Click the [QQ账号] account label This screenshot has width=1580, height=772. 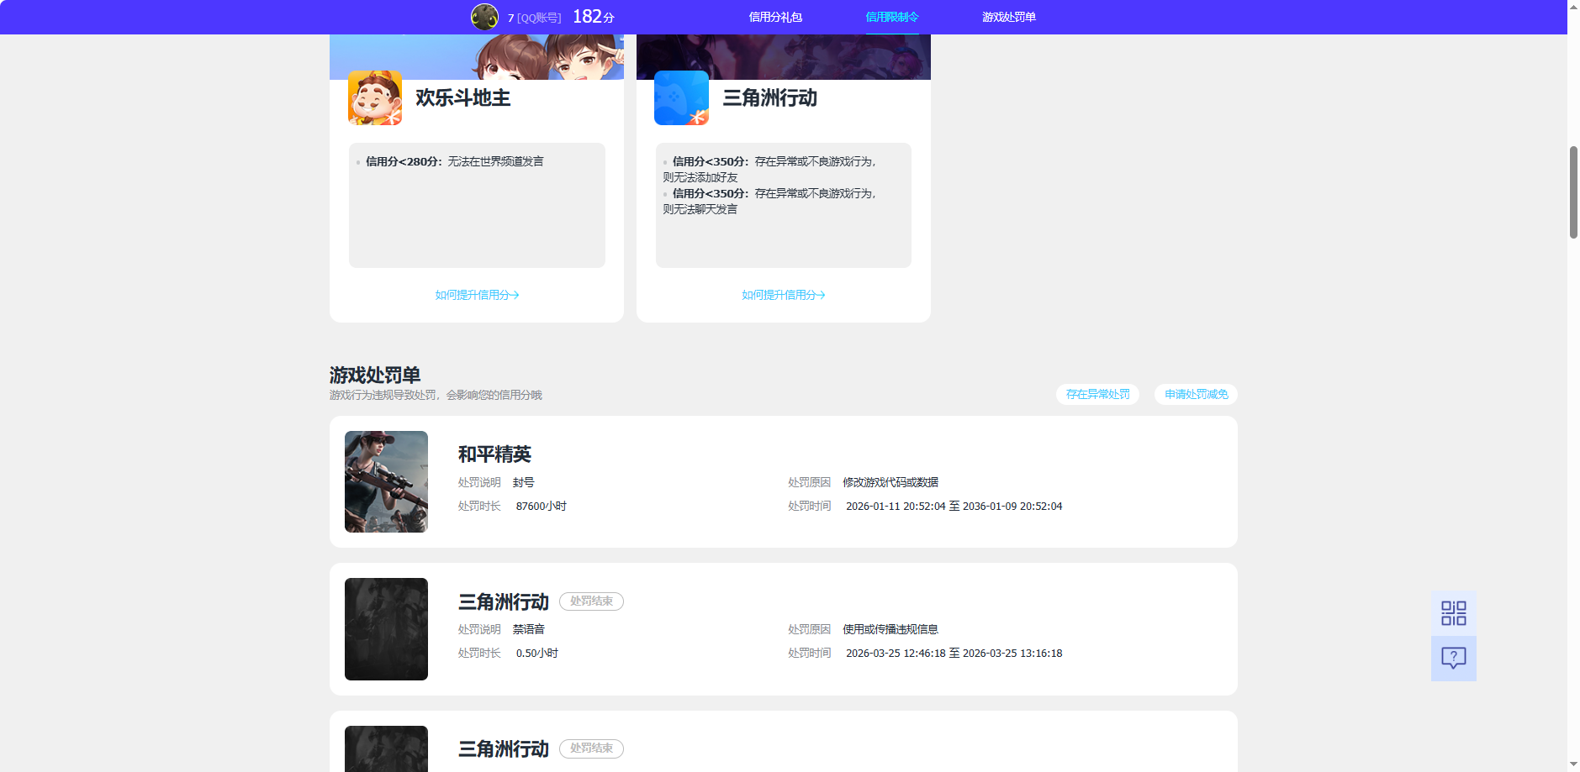pos(539,18)
